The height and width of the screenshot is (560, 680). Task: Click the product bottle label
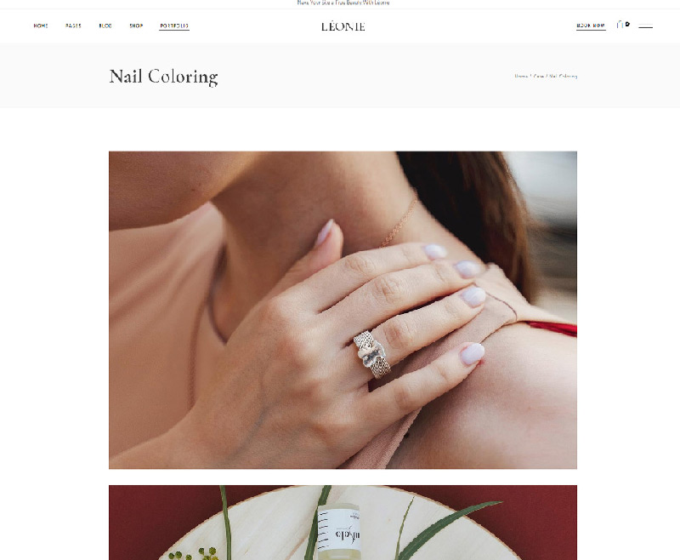(x=341, y=529)
